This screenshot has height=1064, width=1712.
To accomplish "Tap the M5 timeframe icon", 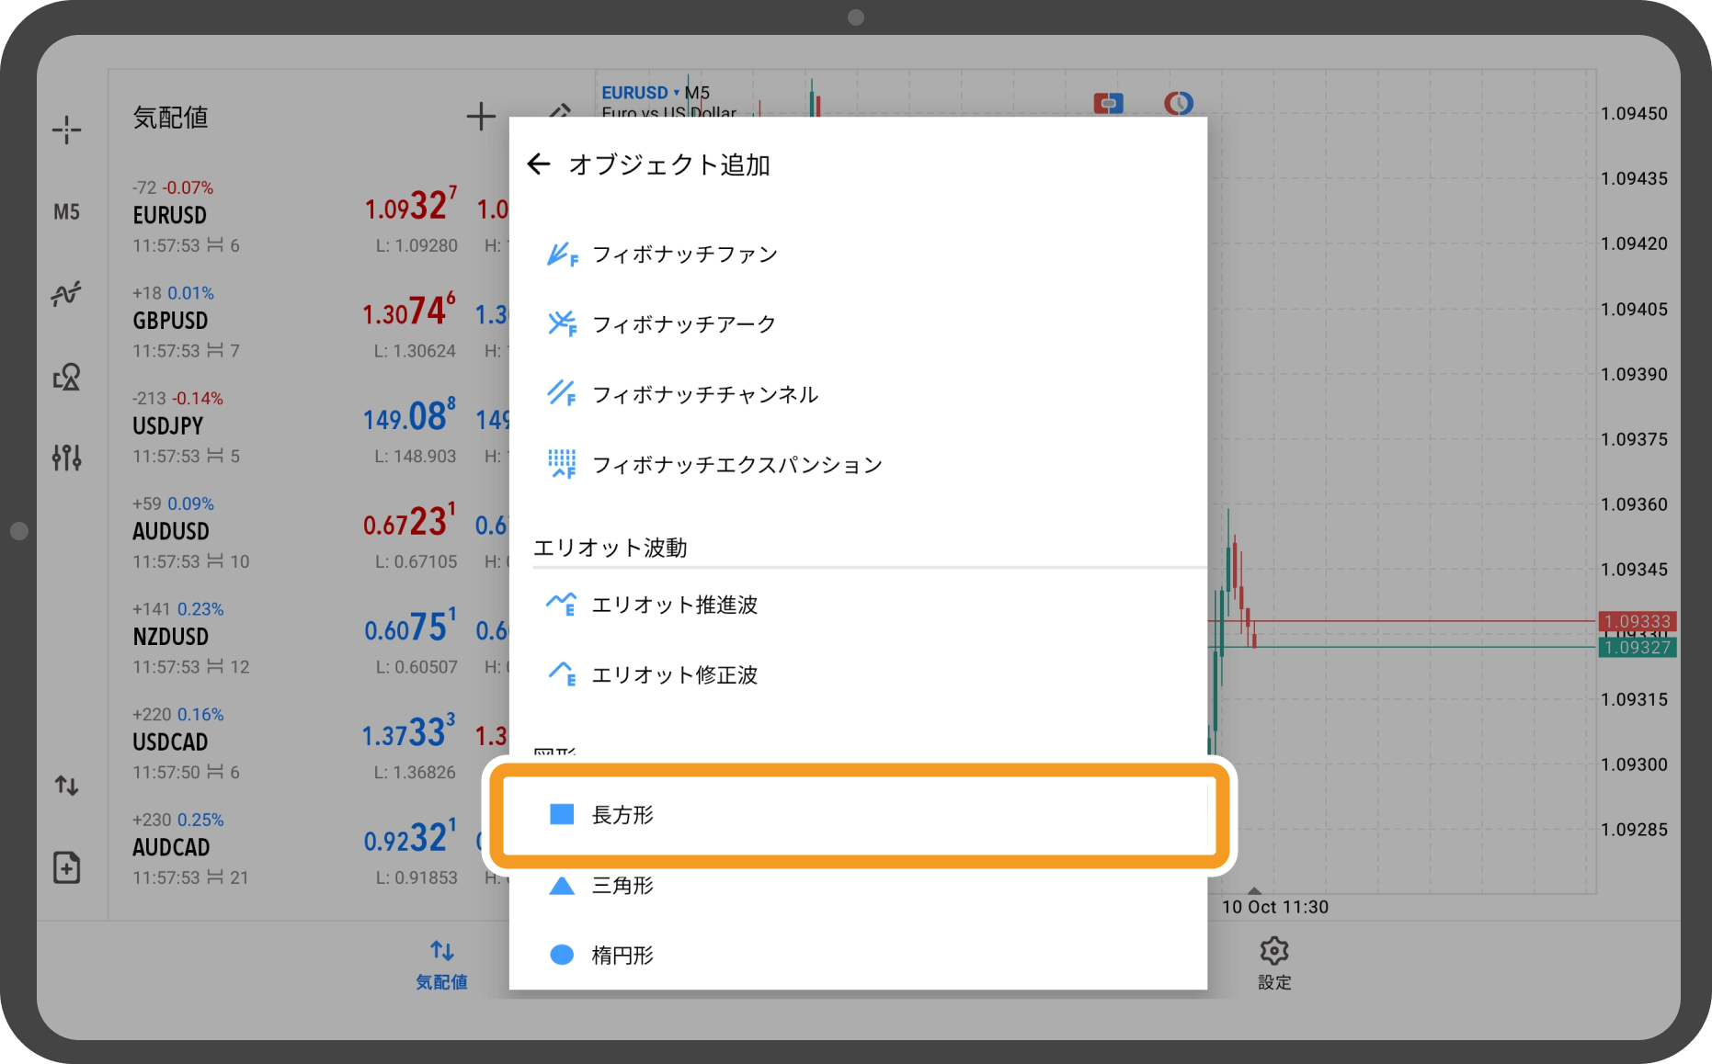I will click(67, 211).
